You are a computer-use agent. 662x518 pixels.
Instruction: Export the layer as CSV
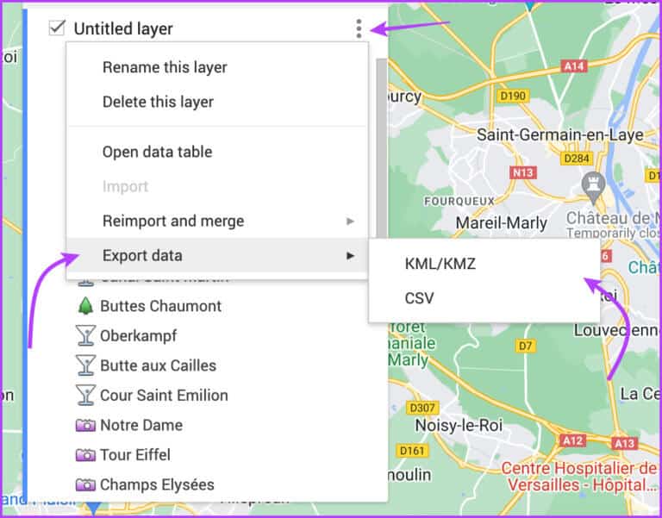coord(419,298)
